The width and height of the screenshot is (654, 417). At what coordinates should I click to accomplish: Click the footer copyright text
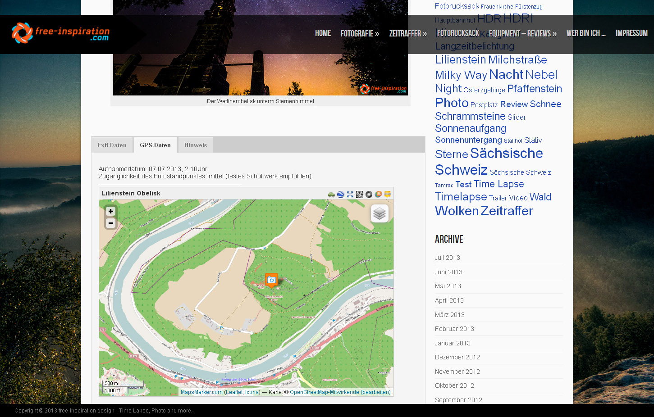(103, 411)
